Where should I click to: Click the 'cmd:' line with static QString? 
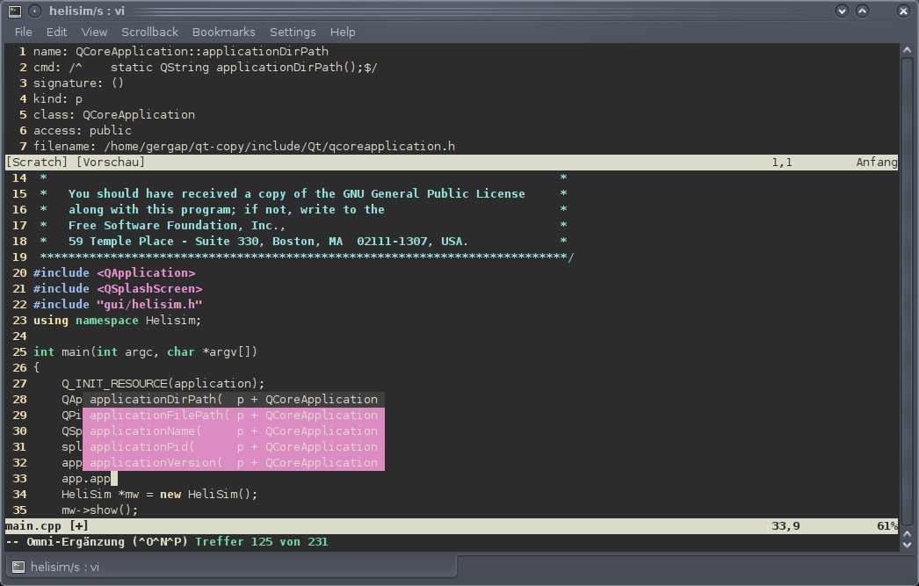[205, 68]
